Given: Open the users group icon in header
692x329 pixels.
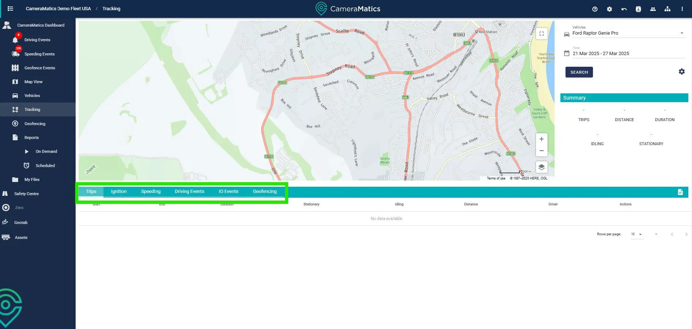Looking at the screenshot, I should (x=653, y=9).
